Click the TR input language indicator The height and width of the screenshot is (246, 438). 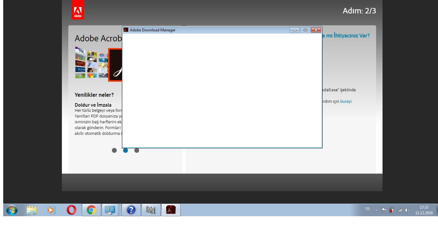[x=367, y=209]
